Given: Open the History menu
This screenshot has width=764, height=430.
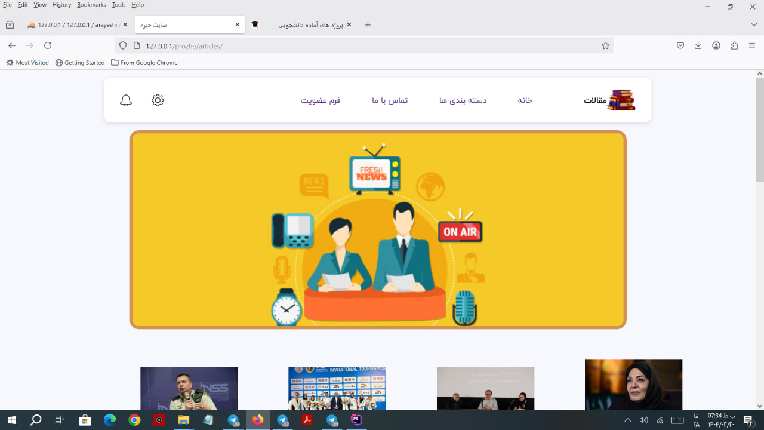Looking at the screenshot, I should coord(61,5).
